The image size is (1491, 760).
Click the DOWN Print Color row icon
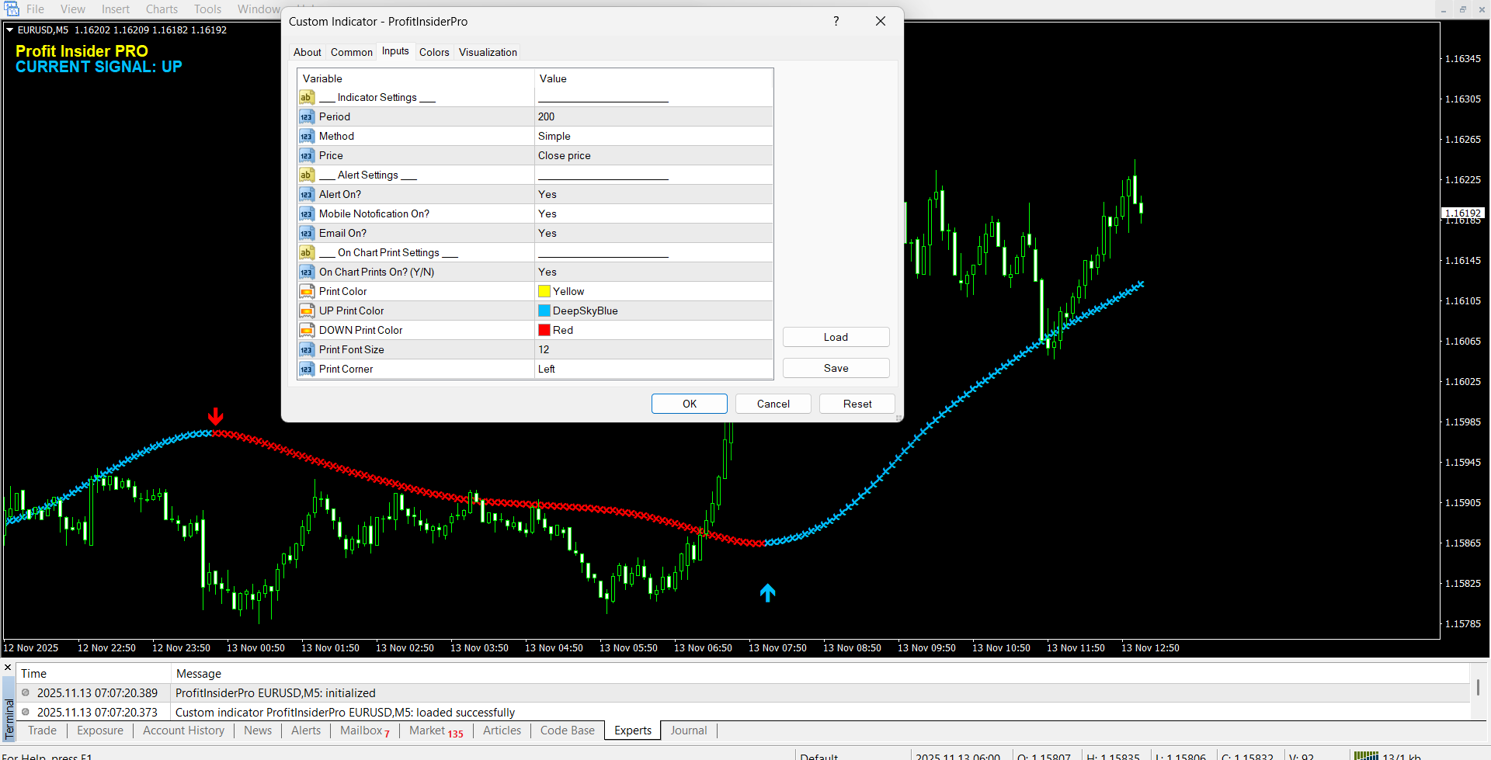(307, 330)
